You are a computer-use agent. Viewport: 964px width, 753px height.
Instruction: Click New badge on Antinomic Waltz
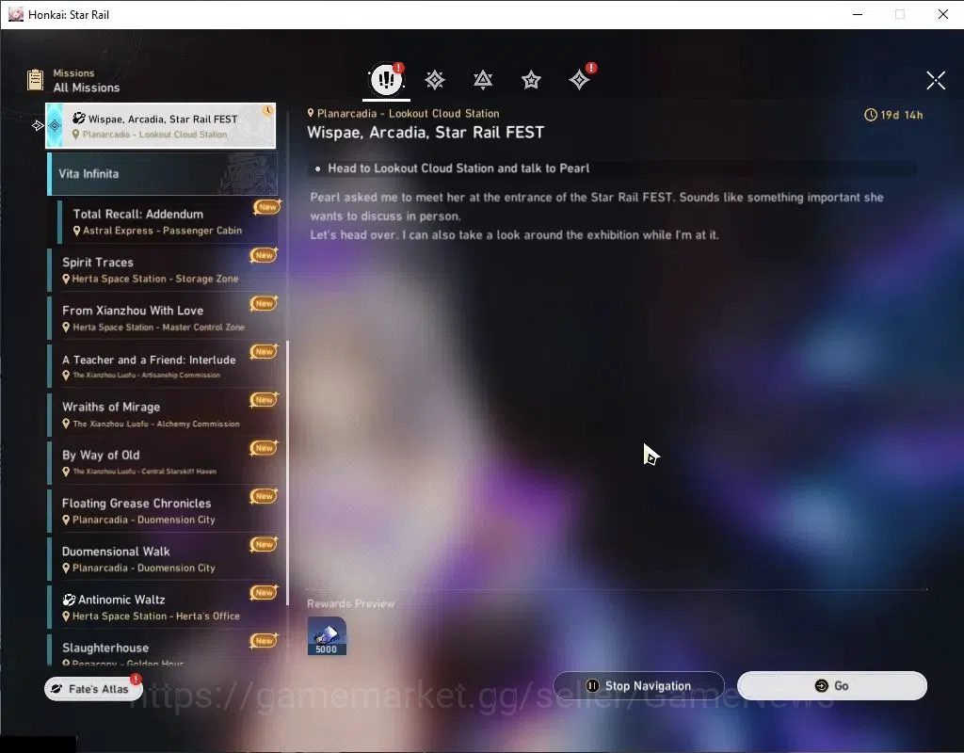click(x=264, y=592)
